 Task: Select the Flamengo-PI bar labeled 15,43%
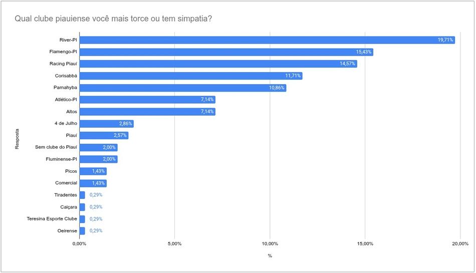(226, 52)
